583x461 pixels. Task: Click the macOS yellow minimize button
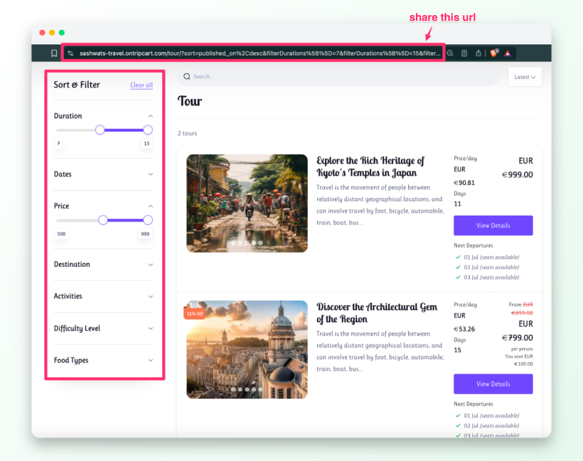(52, 33)
